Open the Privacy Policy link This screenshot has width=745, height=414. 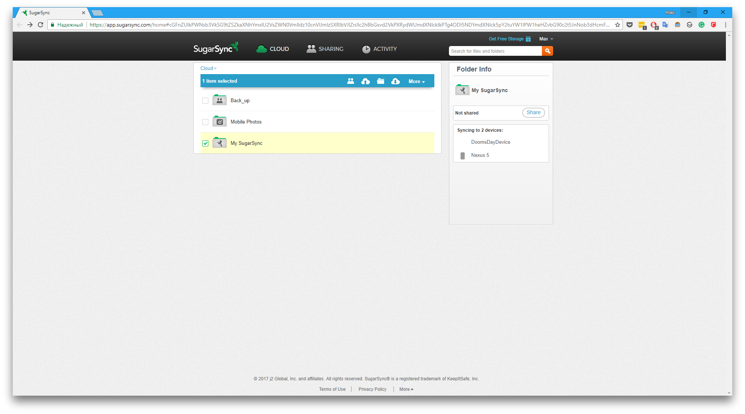click(x=372, y=389)
